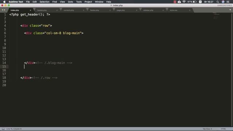Click line number 18 in the gutter
233x131 pixels.
click(x=4, y=78)
